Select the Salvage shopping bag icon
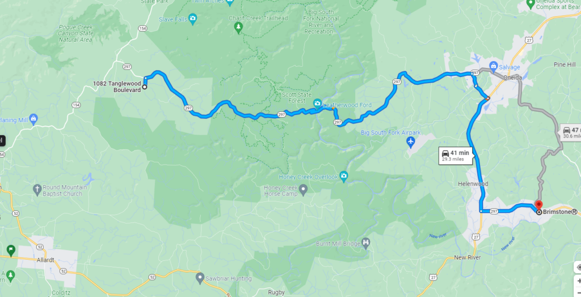 tap(493, 66)
